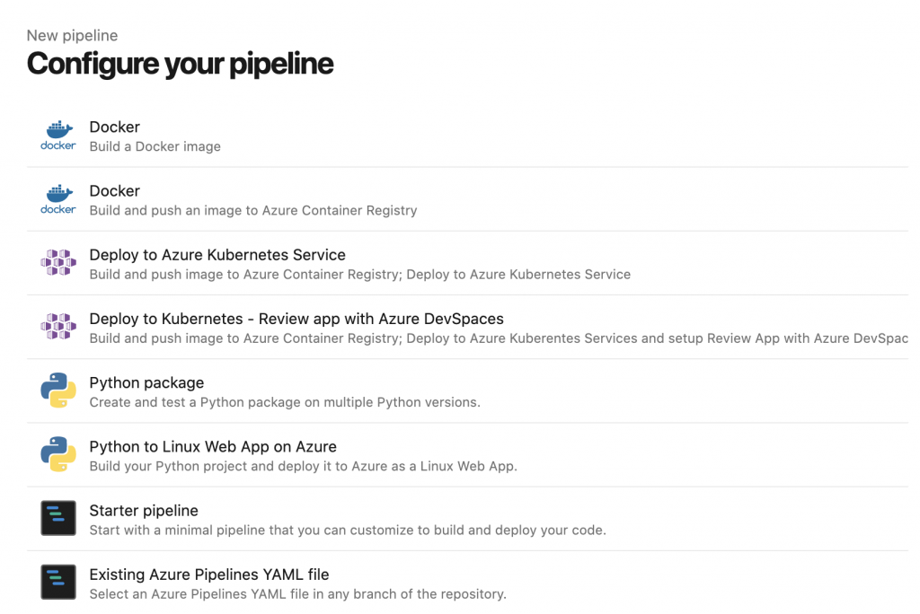Click the Existing Azure Pipelines YAML file icon

click(58, 583)
